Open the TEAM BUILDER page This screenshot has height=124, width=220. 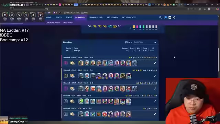click(96, 18)
